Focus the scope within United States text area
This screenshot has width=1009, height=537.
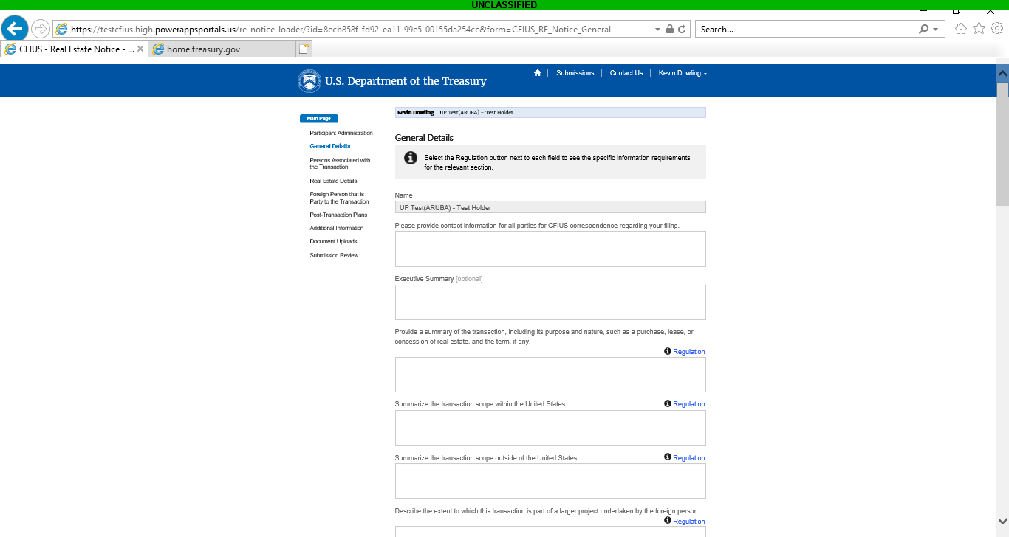(550, 428)
